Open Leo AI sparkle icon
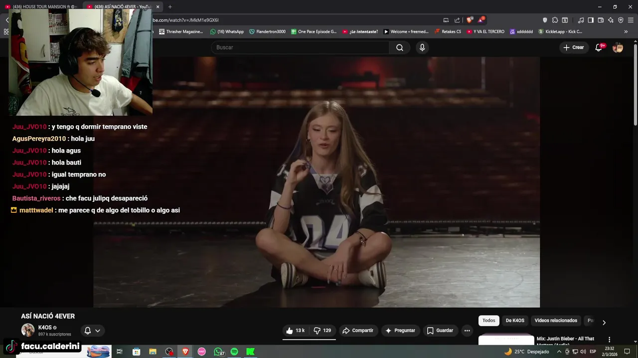The image size is (638, 358). click(x=611, y=20)
